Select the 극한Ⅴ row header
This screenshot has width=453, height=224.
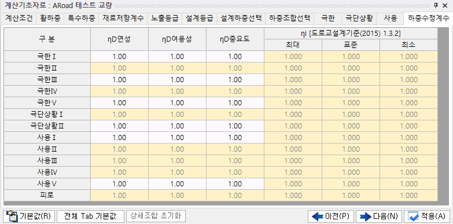47,103
